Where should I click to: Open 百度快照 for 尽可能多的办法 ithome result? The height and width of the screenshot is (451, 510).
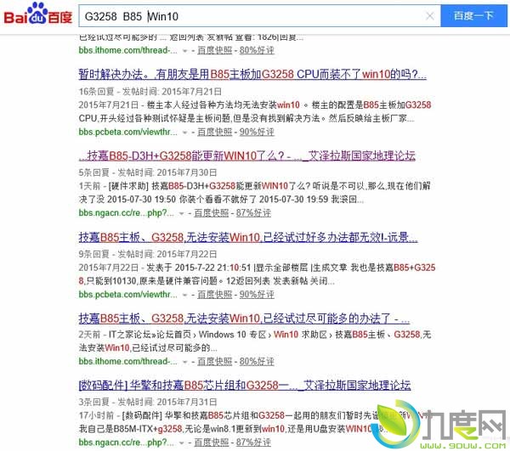pyautogui.click(x=215, y=361)
